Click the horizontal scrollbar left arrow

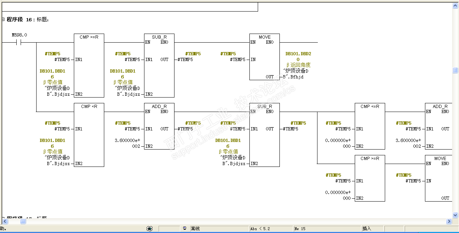(5, 221)
